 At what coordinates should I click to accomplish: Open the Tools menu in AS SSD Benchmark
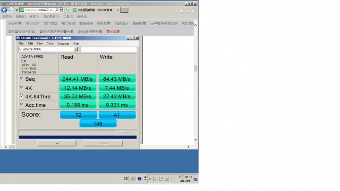(51, 43)
